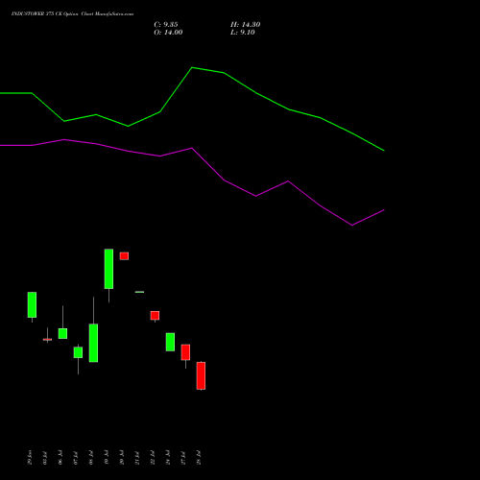Click the green indicator line at its peak

point(192,68)
